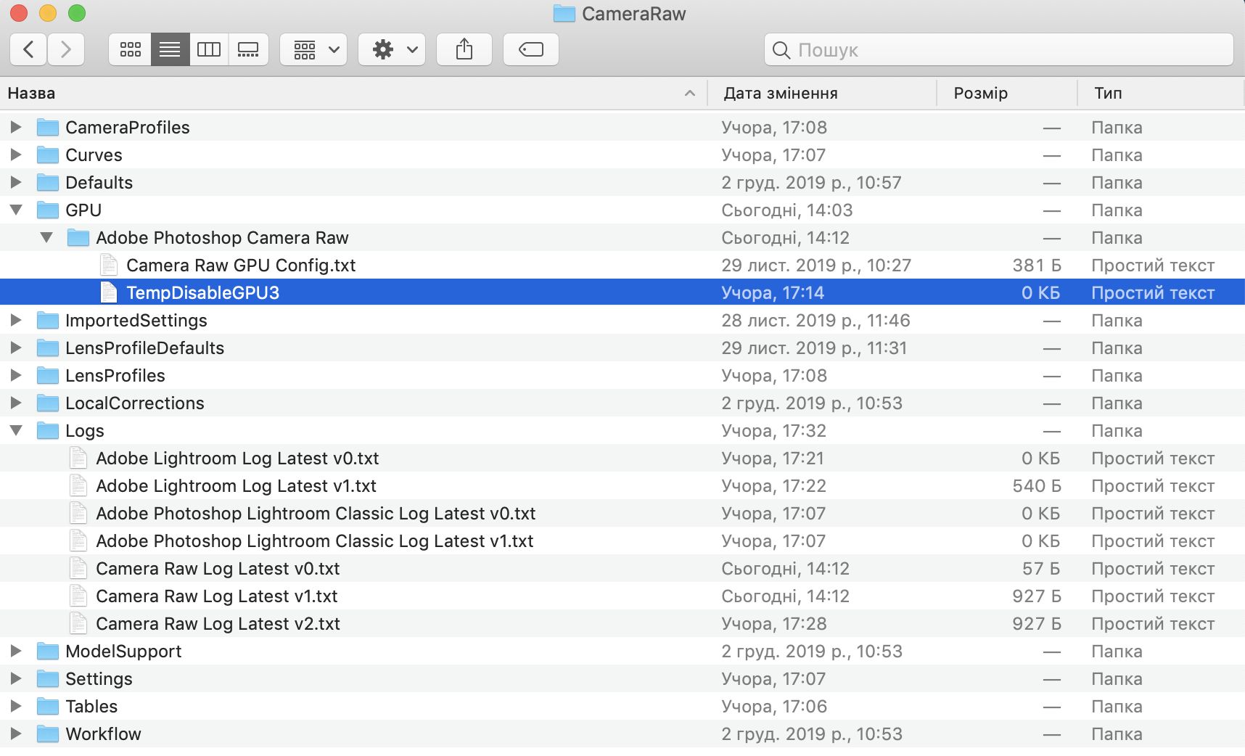The image size is (1245, 756).
Task: Select the Workflow folder icon
Action: pyautogui.click(x=48, y=734)
